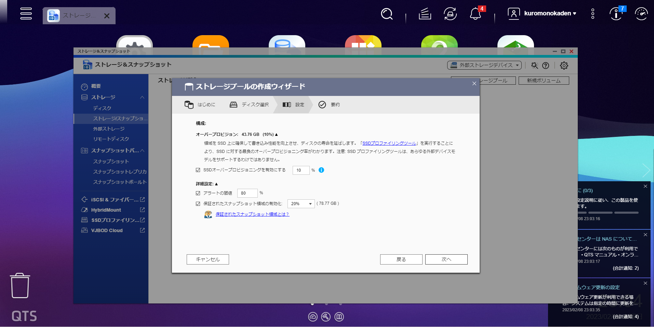Click external-link icon next to iSCSI & ファイバー

(142, 199)
